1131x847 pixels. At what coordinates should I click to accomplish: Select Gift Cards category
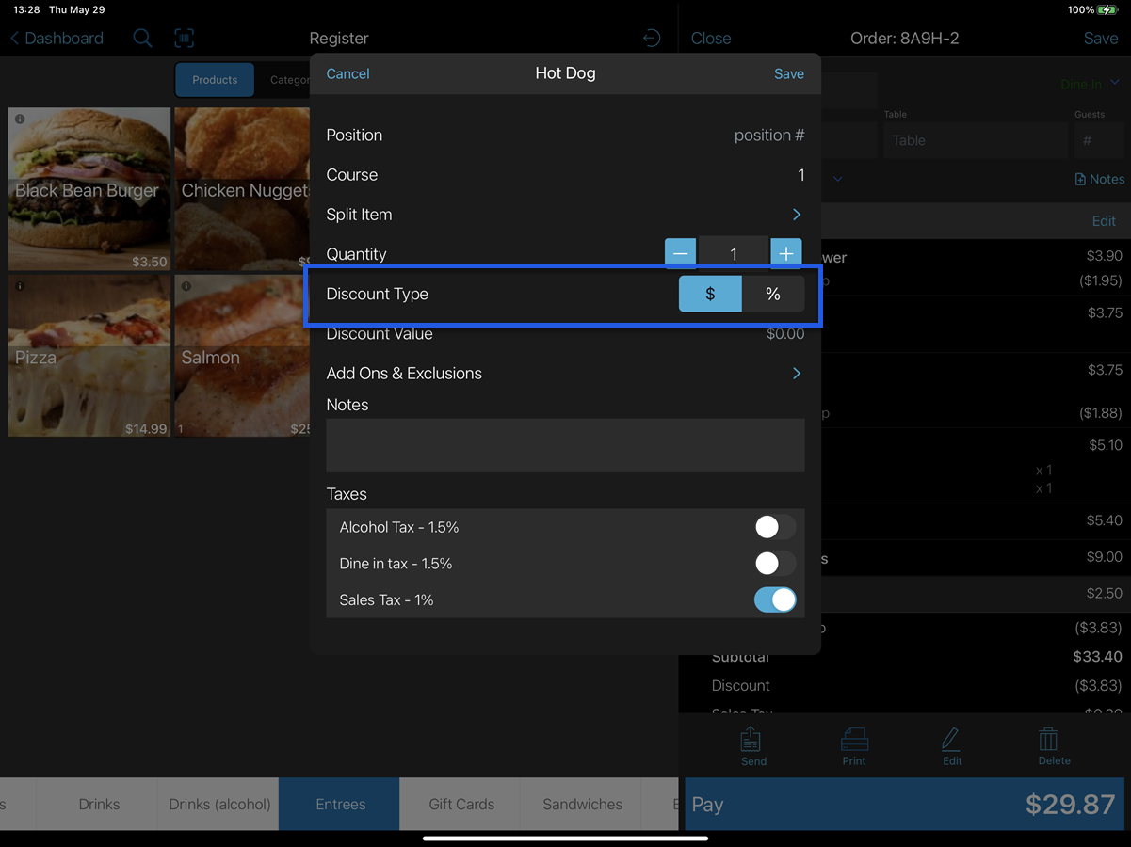pyautogui.click(x=461, y=804)
